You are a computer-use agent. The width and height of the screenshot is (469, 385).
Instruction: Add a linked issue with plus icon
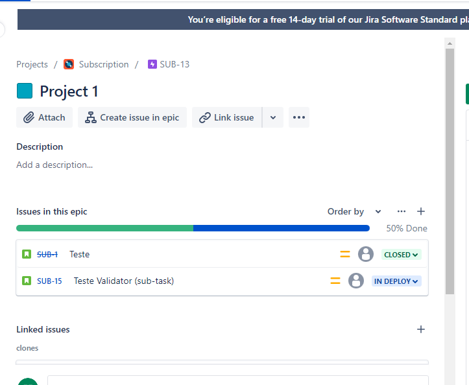(x=421, y=329)
